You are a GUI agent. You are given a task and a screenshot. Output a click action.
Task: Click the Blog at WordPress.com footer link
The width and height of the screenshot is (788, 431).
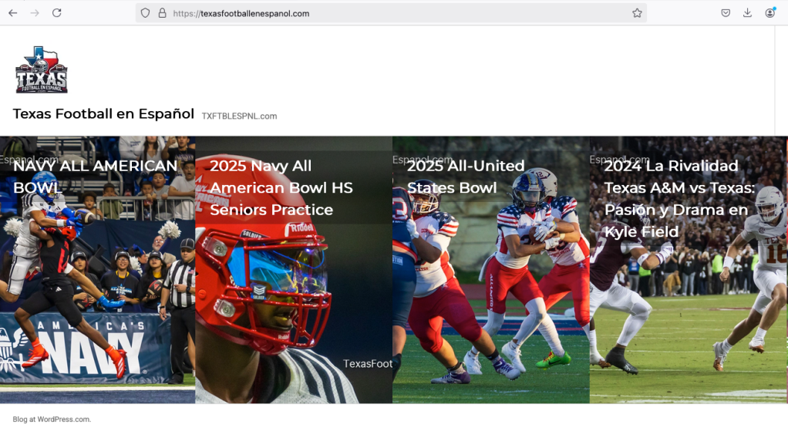click(x=52, y=419)
